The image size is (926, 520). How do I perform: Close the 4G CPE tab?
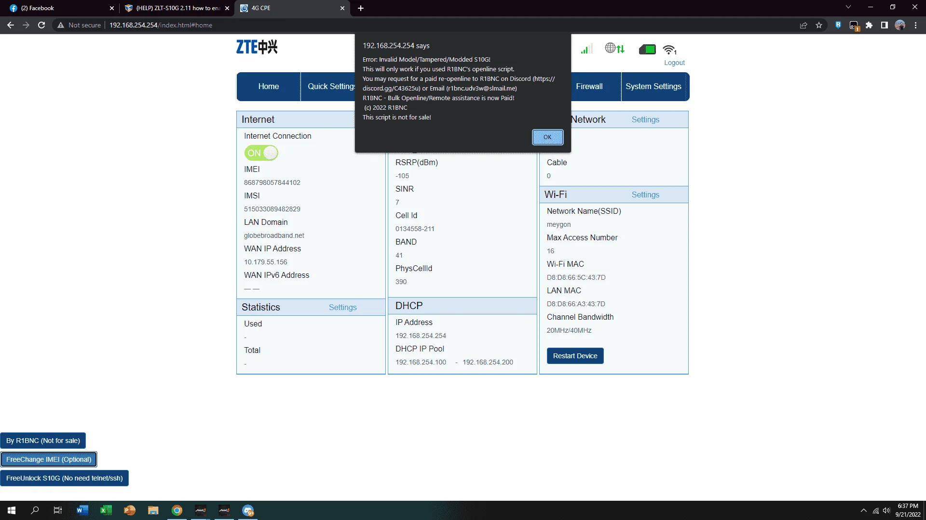point(342,8)
